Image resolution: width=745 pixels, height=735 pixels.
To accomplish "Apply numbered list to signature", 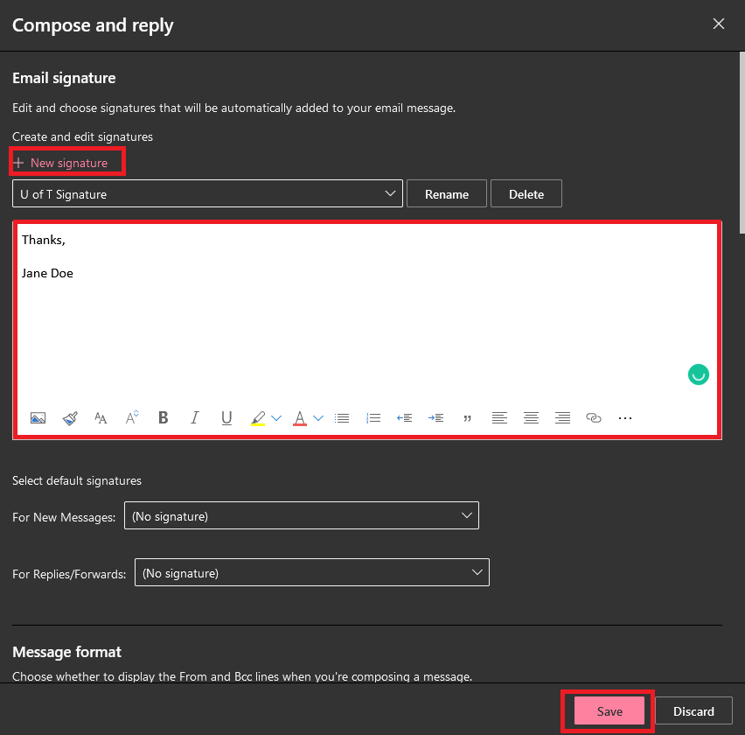I will tap(373, 418).
